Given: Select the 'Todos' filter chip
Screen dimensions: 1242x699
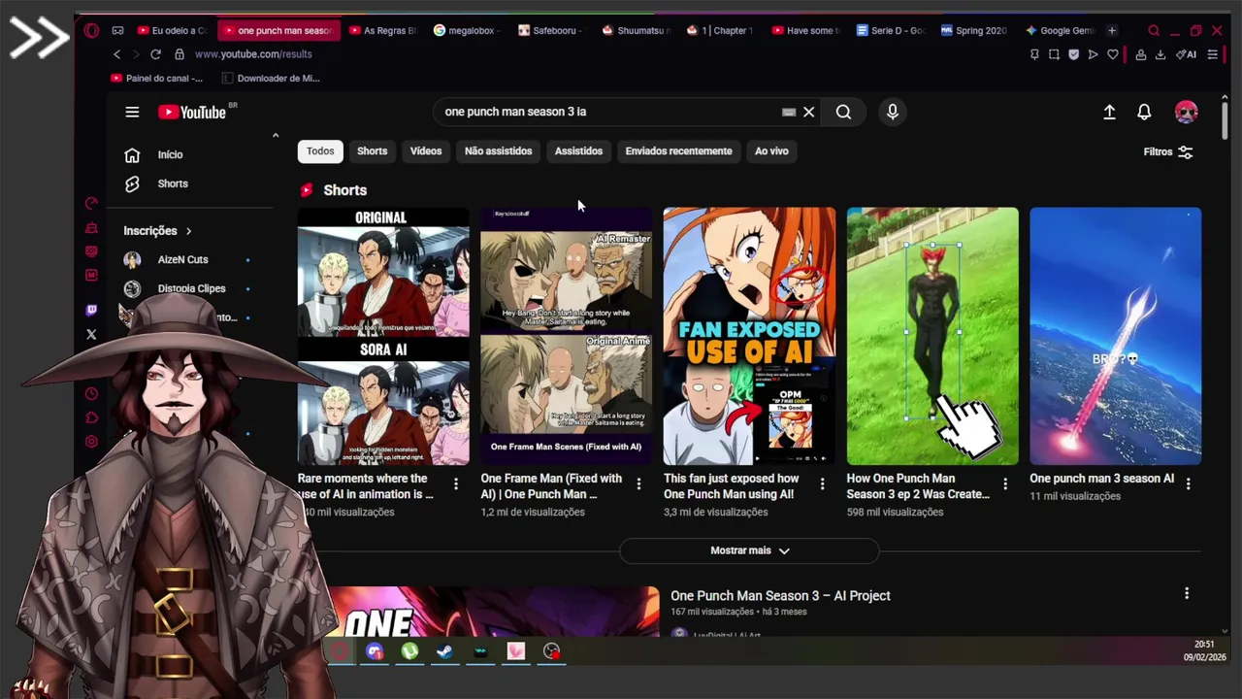Looking at the screenshot, I should pos(320,150).
